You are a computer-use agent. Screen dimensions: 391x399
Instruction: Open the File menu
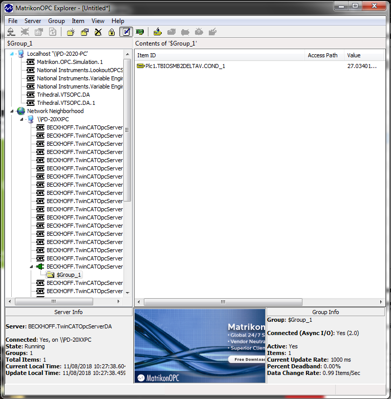[13, 21]
